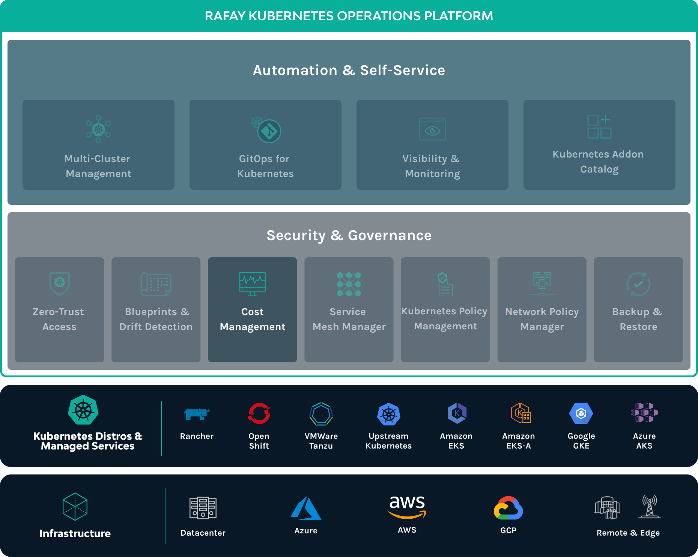Screen dimensions: 698x557
Task: Click the Automation & Self-Service heading
Action: [349, 71]
